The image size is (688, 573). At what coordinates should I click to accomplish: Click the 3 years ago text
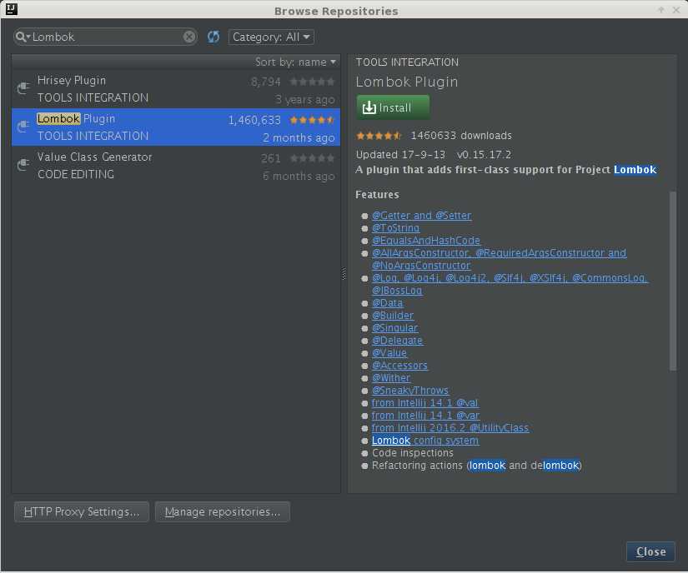tap(305, 99)
